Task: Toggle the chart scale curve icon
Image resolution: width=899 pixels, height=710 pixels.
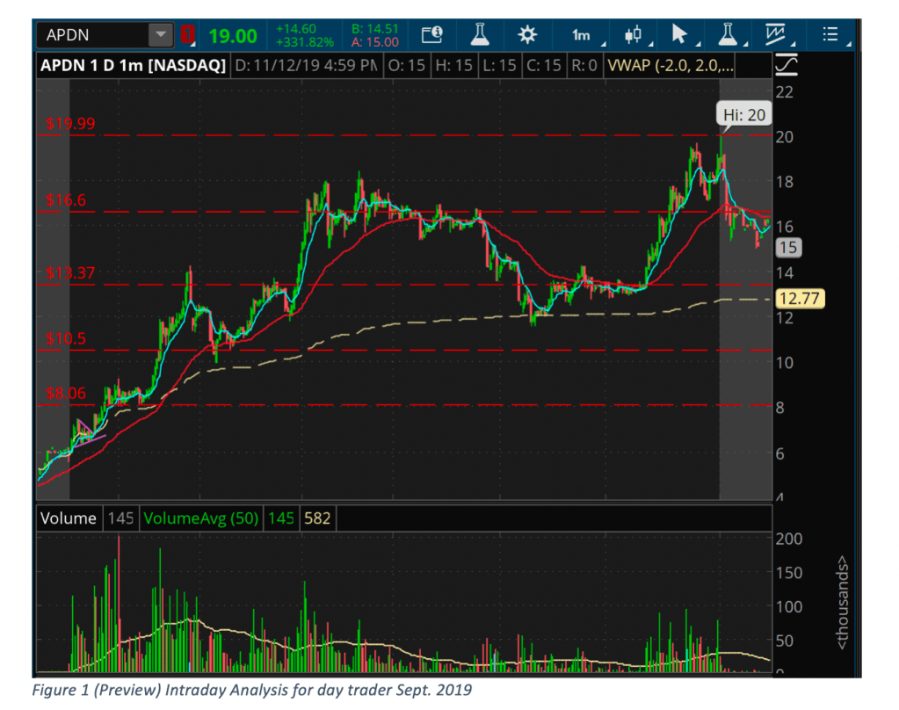Action: point(786,65)
